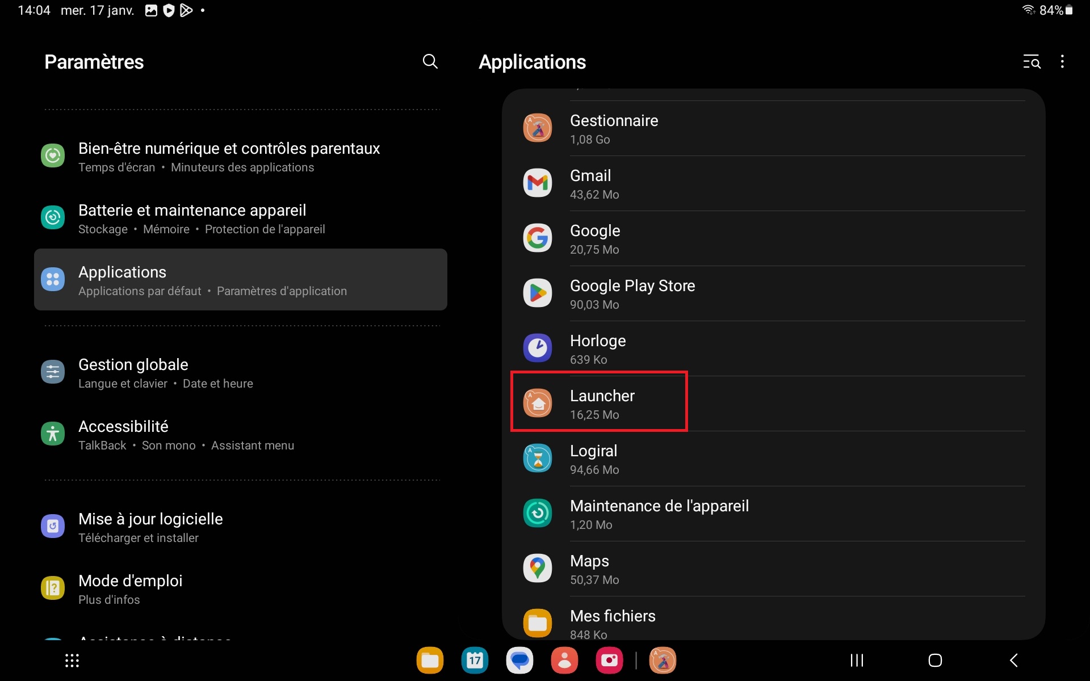Select Applications in the settings list
The height and width of the screenshot is (681, 1090).
tap(241, 280)
